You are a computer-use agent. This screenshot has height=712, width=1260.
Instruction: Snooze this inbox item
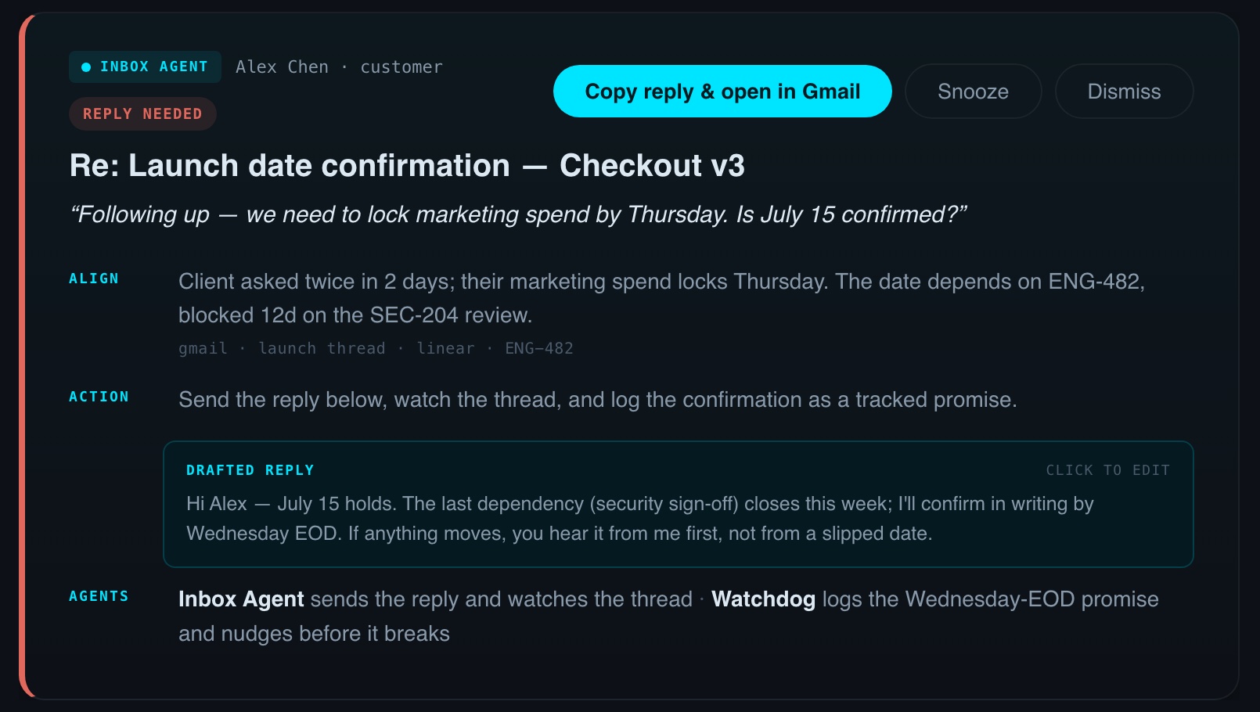click(973, 92)
